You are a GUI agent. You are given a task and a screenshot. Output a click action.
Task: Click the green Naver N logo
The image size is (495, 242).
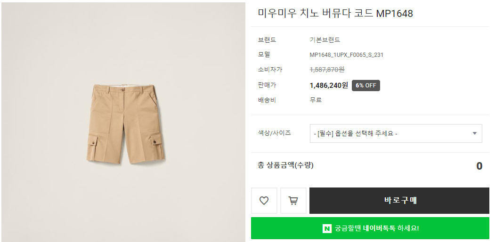click(x=327, y=228)
